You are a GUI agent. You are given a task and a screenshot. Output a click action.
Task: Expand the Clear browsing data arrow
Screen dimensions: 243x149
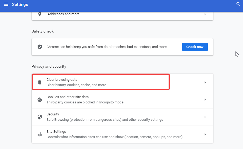(x=205, y=82)
